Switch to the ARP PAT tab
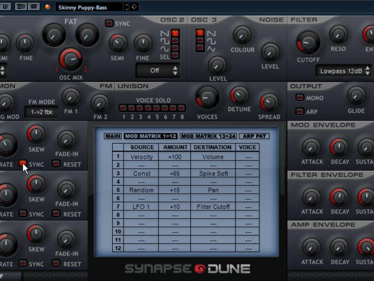Image resolution: width=374 pixels, height=281 pixels. click(x=254, y=136)
